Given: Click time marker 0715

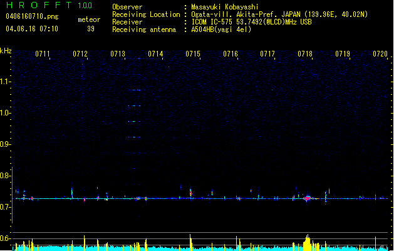Looking at the screenshot, I should tap(193, 54).
